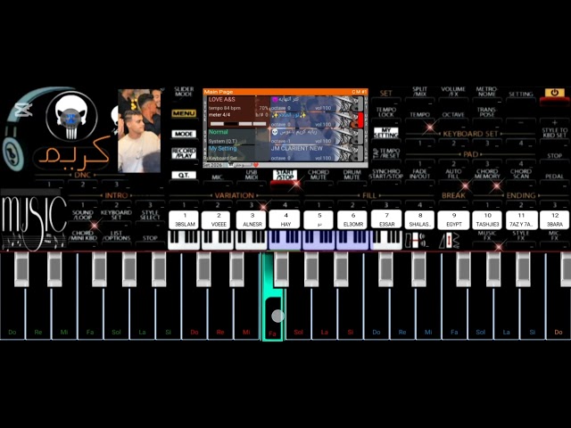Toggle SLIDER MODE
The width and height of the screenshot is (571, 428).
point(184,91)
